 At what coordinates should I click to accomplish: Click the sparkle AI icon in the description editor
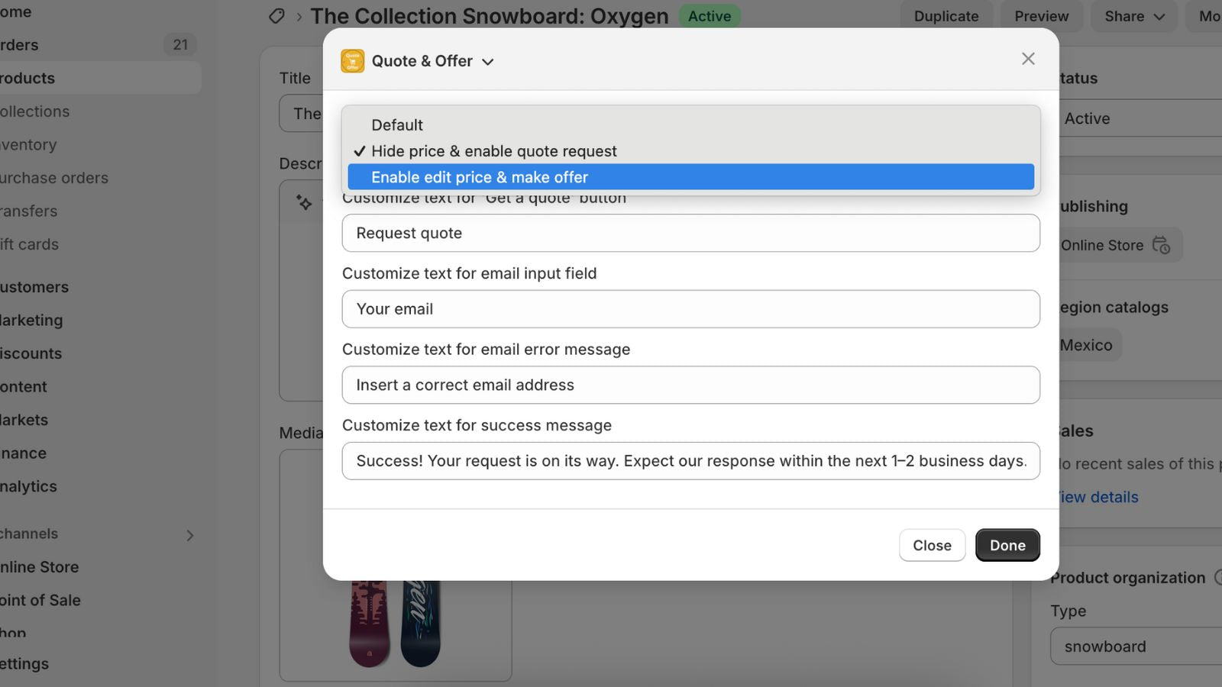pos(304,203)
